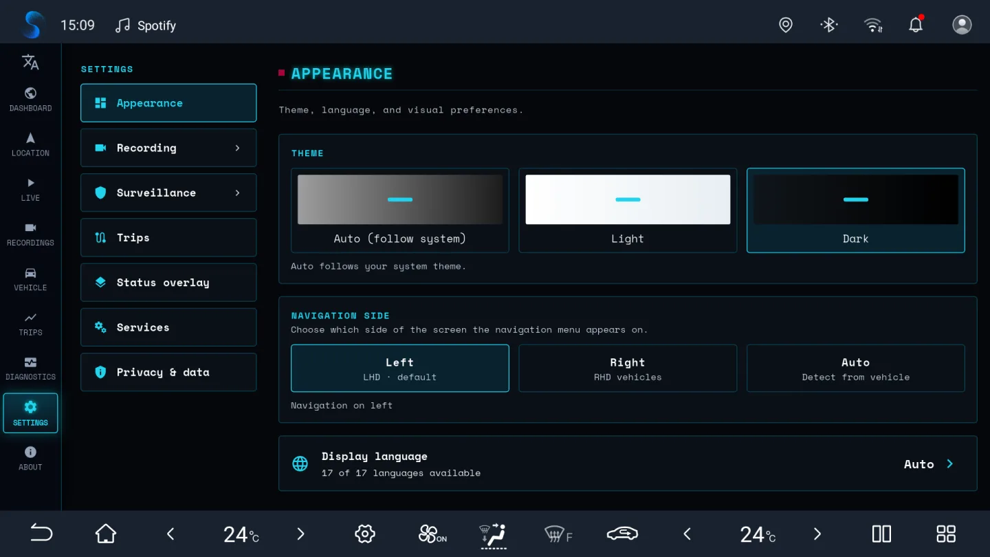Tap the seat airflow direction icon

(493, 535)
